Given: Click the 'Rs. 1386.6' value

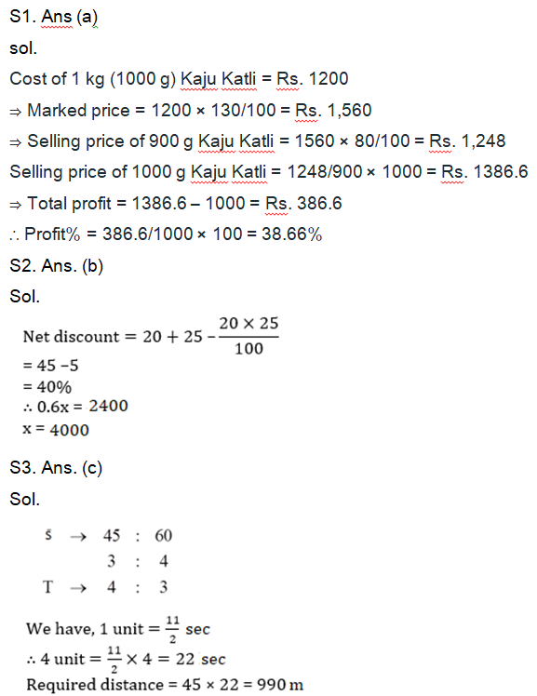Looking at the screenshot, I should (x=485, y=172).
